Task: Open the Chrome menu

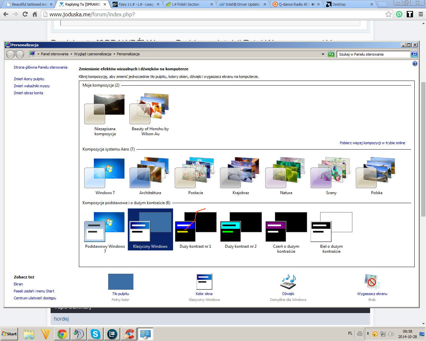Action: [x=421, y=14]
